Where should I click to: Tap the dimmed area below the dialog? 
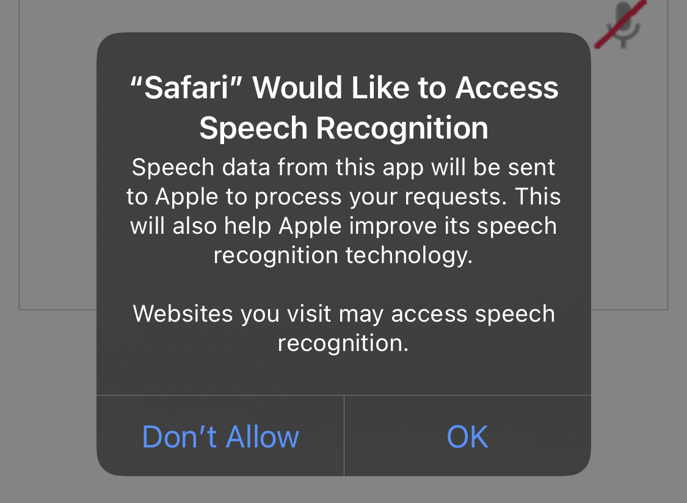click(x=343, y=490)
